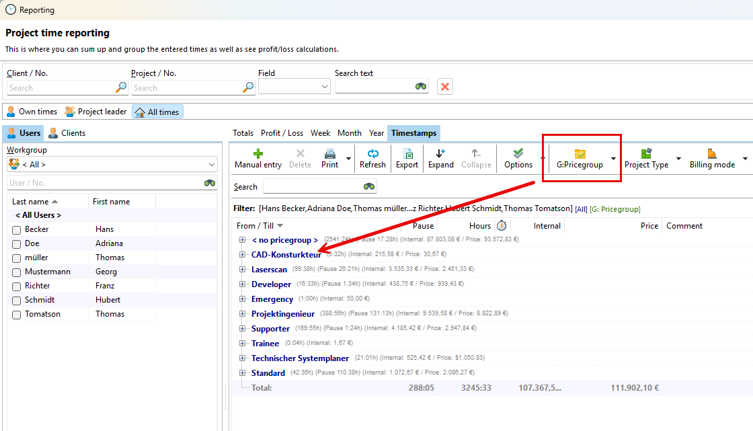
Task: Click the [All] filter link
Action: [x=581, y=209]
